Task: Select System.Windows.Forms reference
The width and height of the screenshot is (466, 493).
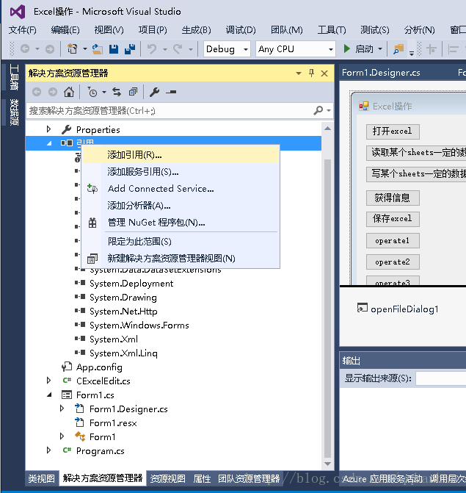Action: pos(139,325)
